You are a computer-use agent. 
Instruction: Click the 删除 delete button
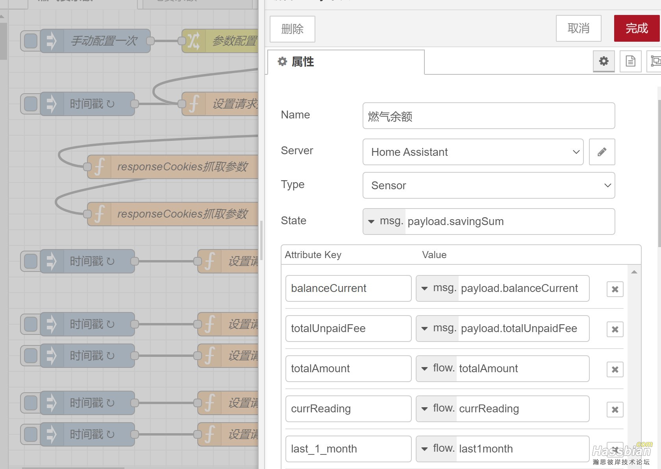point(292,29)
